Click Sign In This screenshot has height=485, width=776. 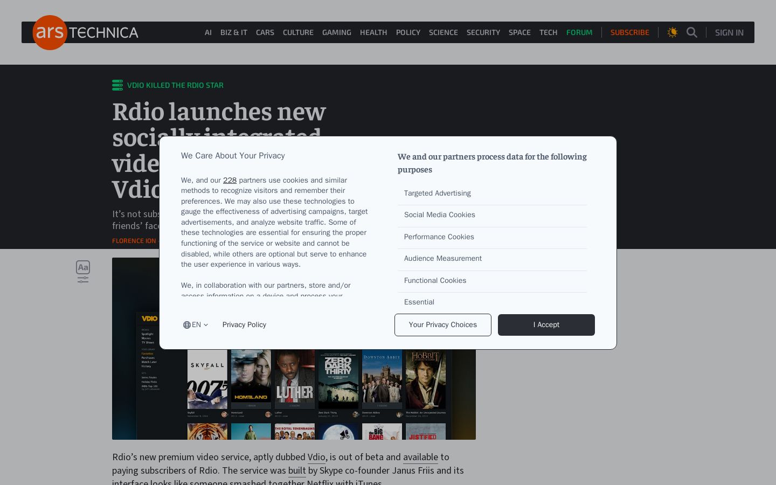[x=729, y=33]
